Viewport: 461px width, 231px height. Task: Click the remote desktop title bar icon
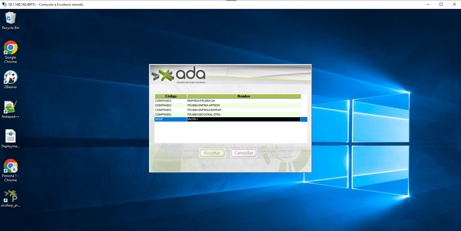coord(4,4)
